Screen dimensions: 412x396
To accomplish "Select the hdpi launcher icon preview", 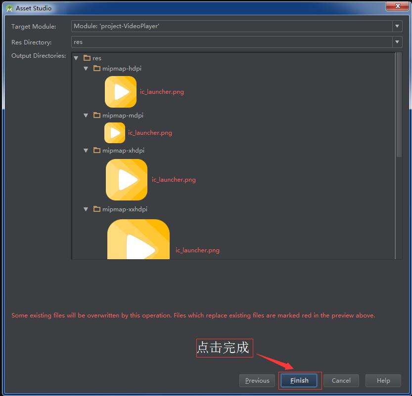I will 121,92.
